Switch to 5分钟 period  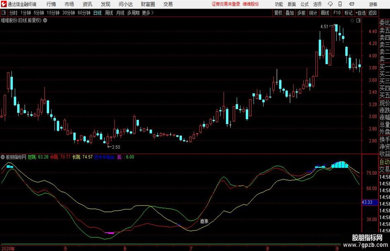38,13
